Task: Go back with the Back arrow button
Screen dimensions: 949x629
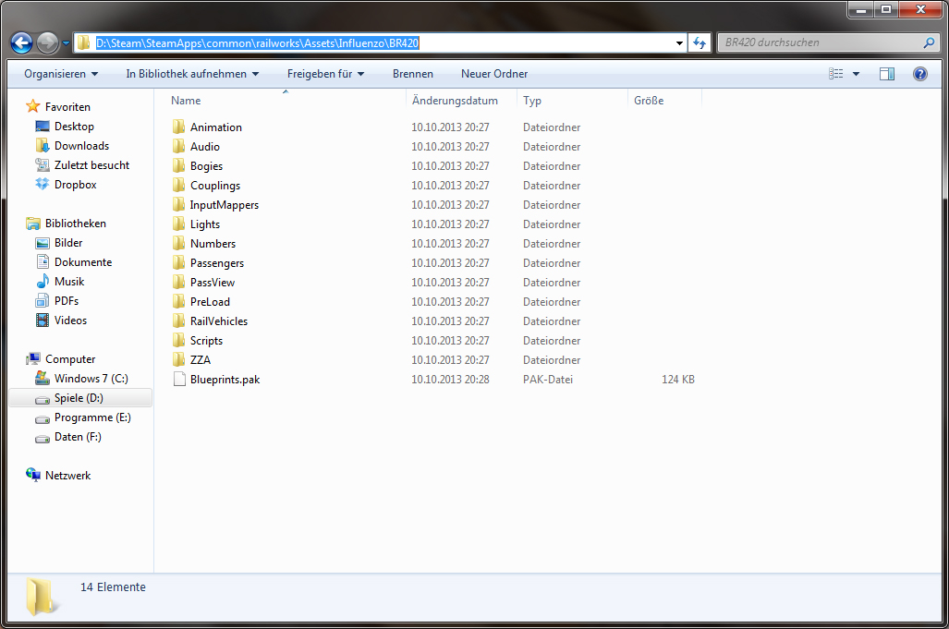Action: (22, 42)
